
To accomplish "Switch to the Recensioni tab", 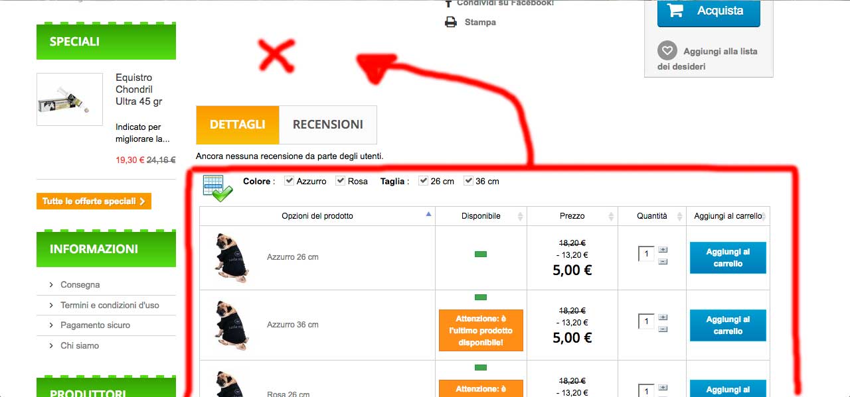I will click(x=328, y=125).
